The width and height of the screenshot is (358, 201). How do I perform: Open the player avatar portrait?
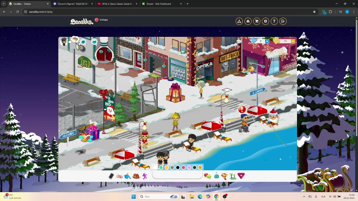click(64, 42)
